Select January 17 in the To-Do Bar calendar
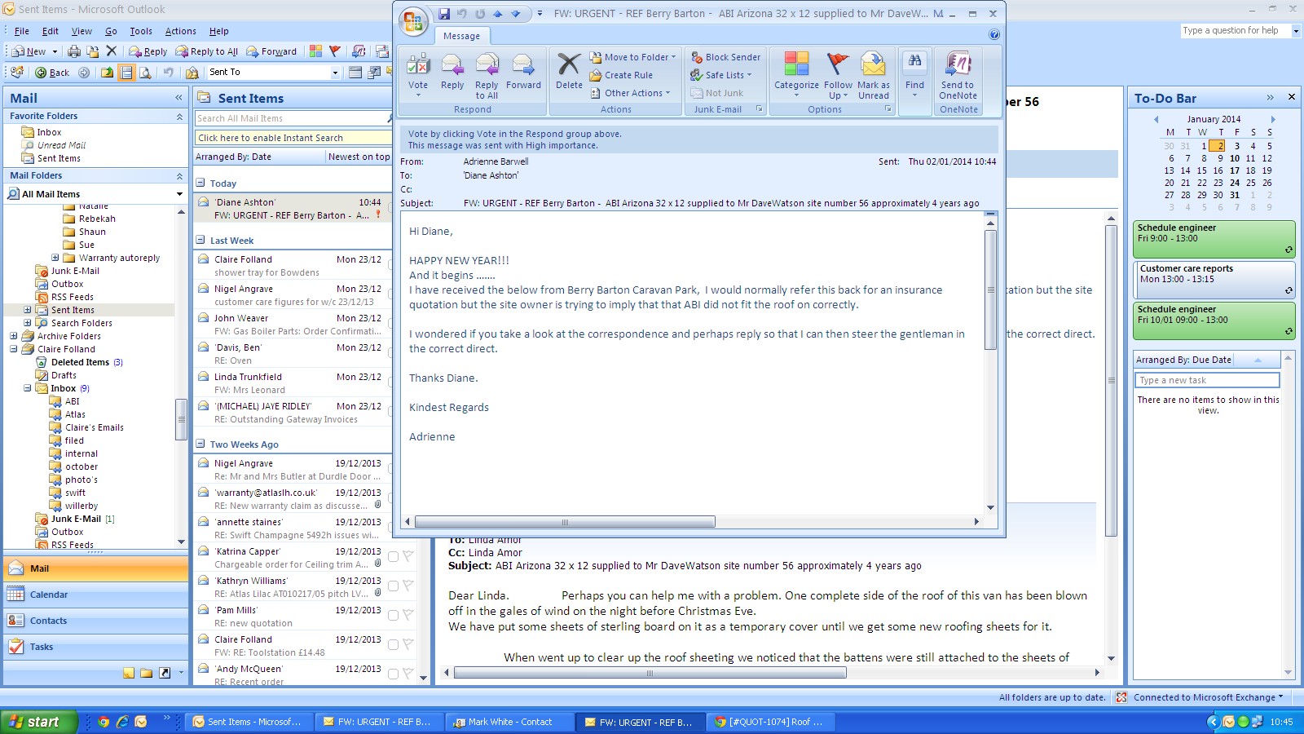 coord(1235,170)
